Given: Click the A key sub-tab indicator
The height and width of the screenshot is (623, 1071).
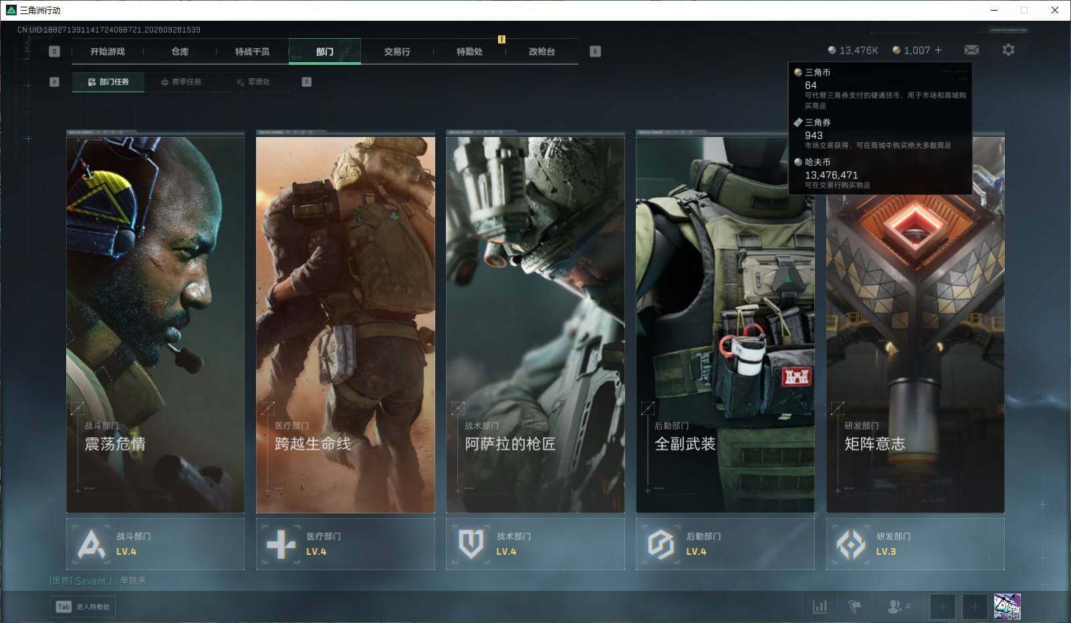Looking at the screenshot, I should point(55,82).
